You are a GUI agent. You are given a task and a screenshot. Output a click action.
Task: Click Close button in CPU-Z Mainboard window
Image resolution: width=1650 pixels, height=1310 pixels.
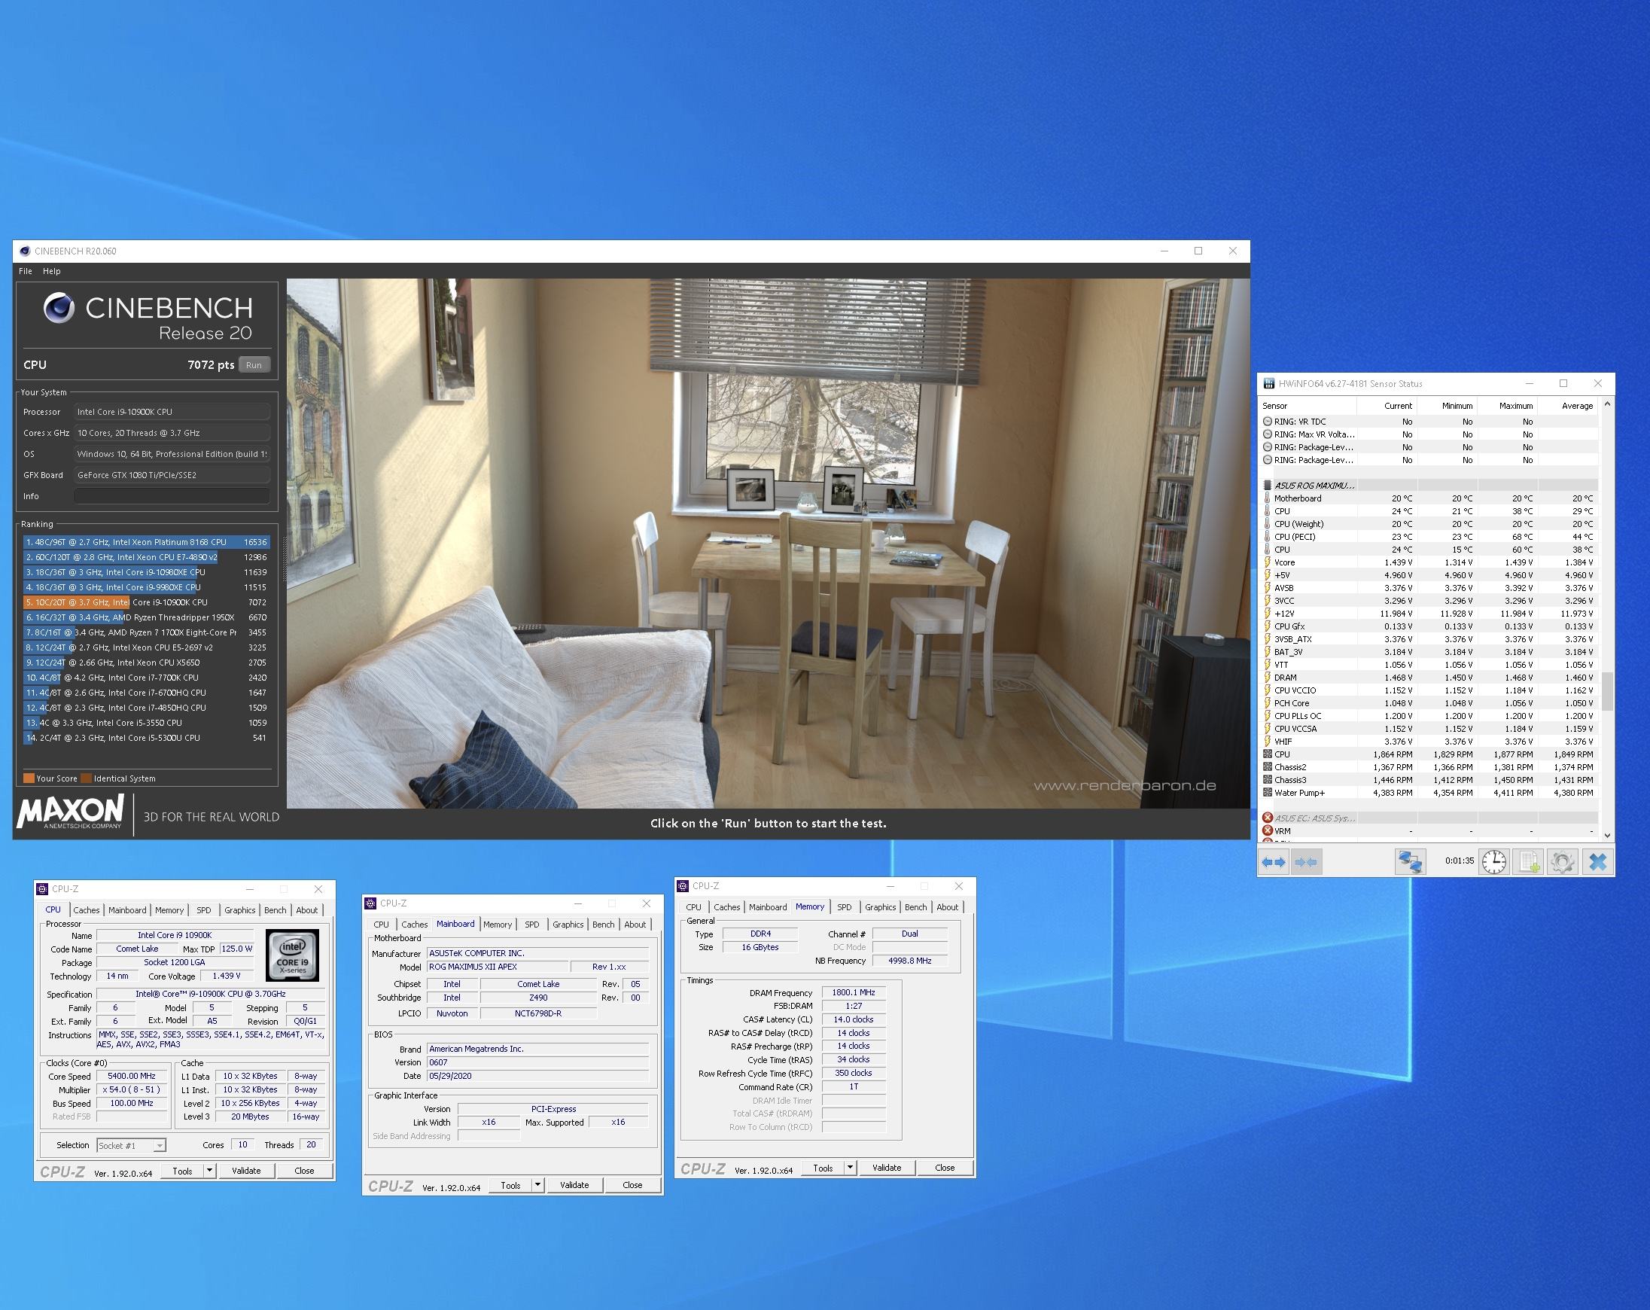(x=632, y=1185)
